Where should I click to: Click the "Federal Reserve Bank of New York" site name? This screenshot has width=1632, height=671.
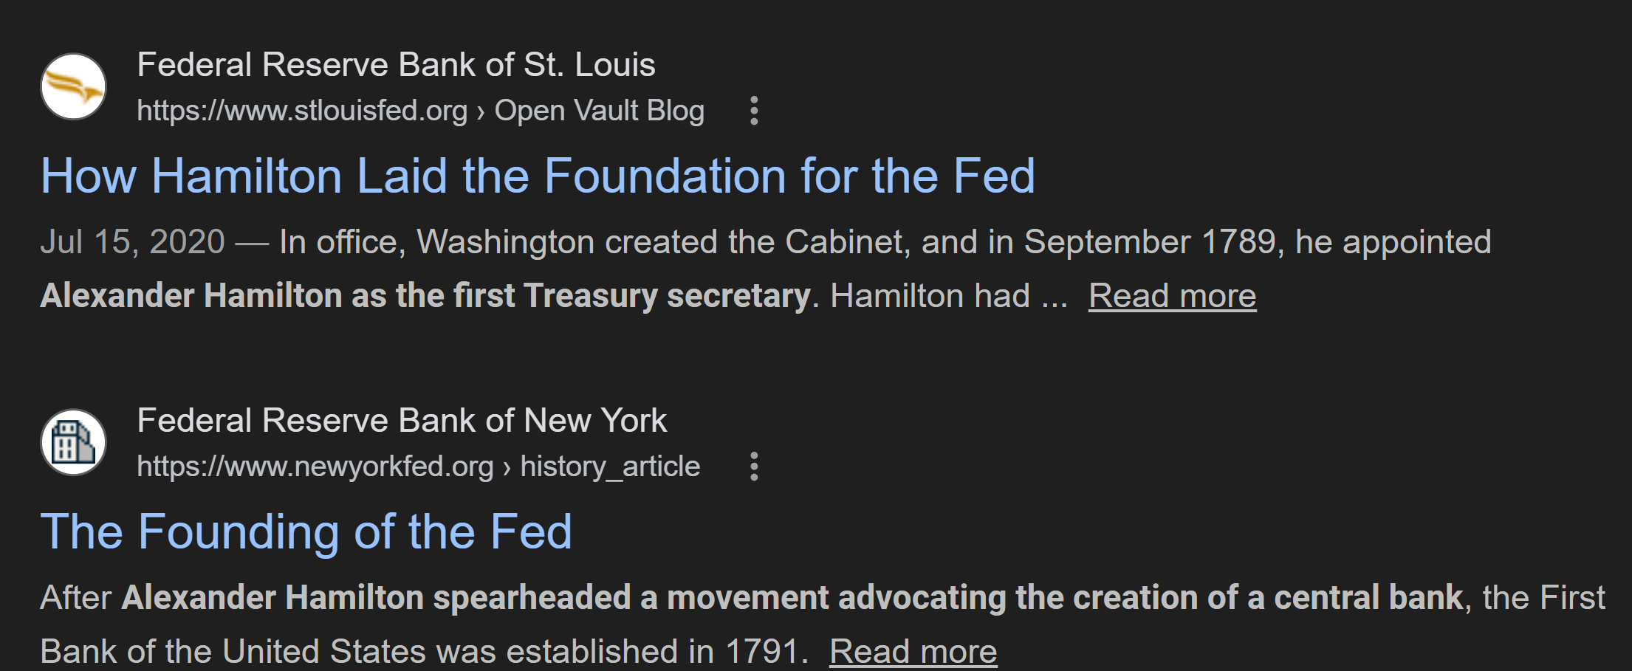coord(402,421)
